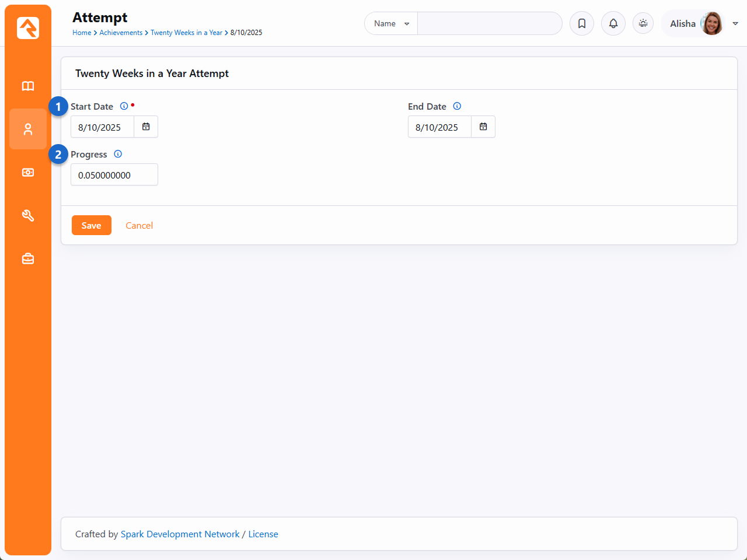Open the End Date calendar picker

(x=483, y=127)
